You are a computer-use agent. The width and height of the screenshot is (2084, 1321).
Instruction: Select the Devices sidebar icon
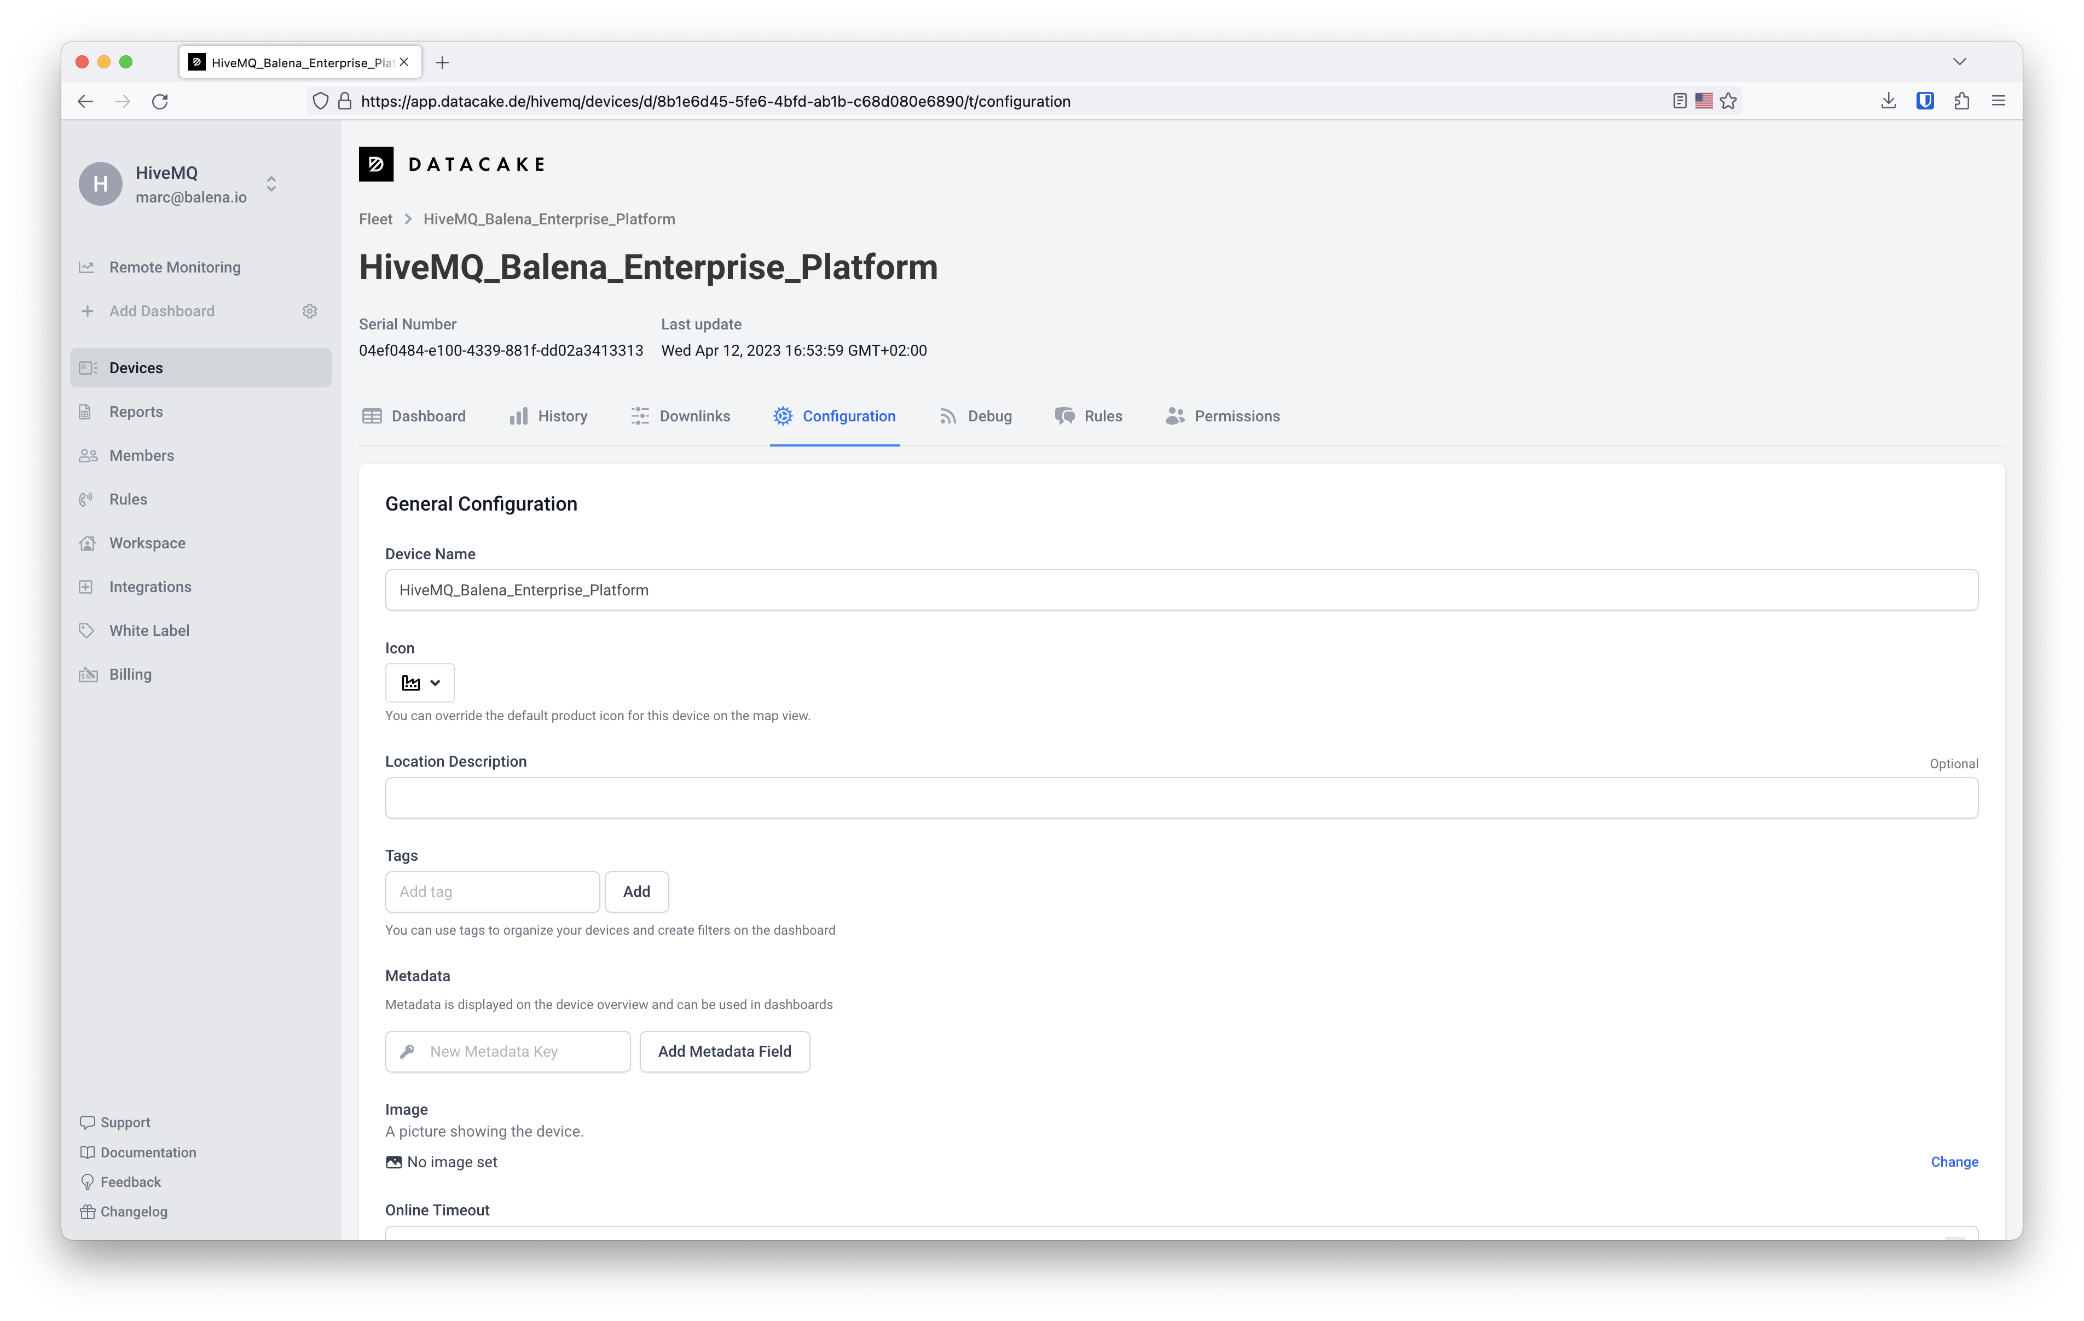pyautogui.click(x=86, y=367)
